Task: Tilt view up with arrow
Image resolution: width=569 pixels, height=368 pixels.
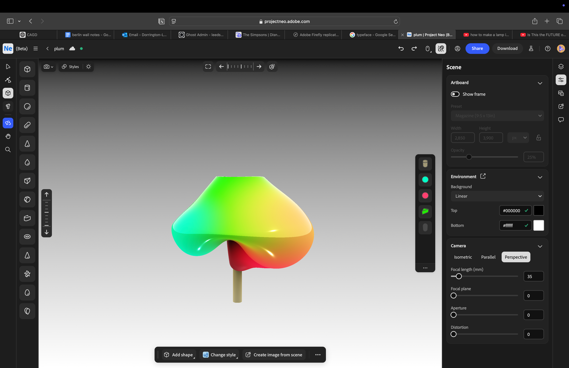Action: (x=47, y=194)
